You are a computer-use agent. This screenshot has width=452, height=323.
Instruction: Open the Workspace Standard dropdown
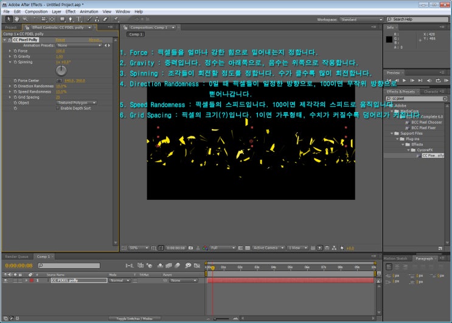tap(361, 20)
